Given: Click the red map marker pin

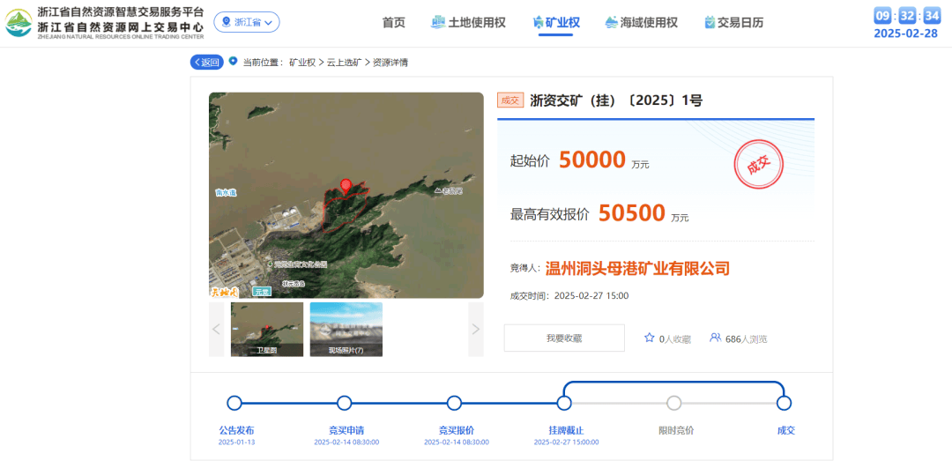Looking at the screenshot, I should (346, 187).
